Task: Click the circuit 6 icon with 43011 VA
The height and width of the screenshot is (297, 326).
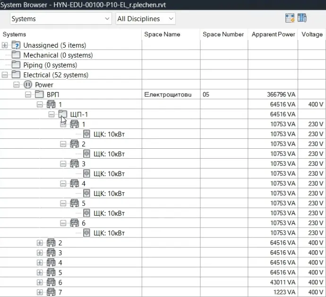Action: 51,282
